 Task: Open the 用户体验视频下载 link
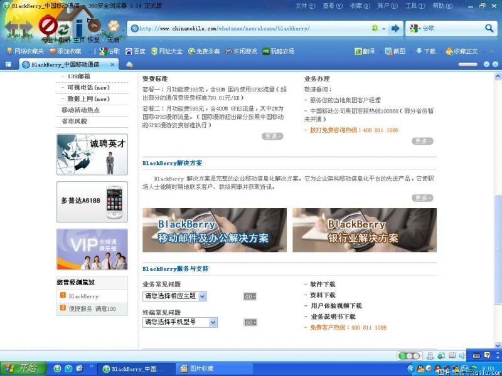click(x=336, y=306)
